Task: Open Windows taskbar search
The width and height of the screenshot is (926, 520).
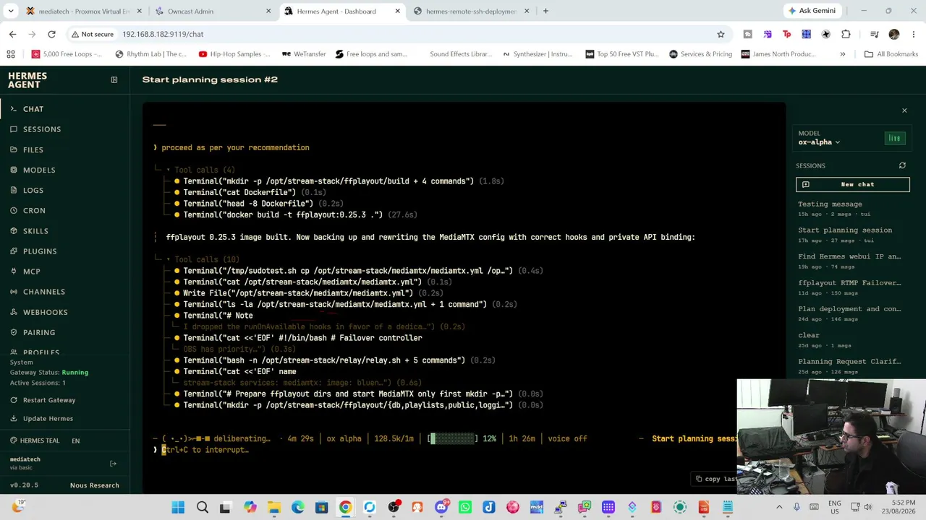Action: pos(202,508)
